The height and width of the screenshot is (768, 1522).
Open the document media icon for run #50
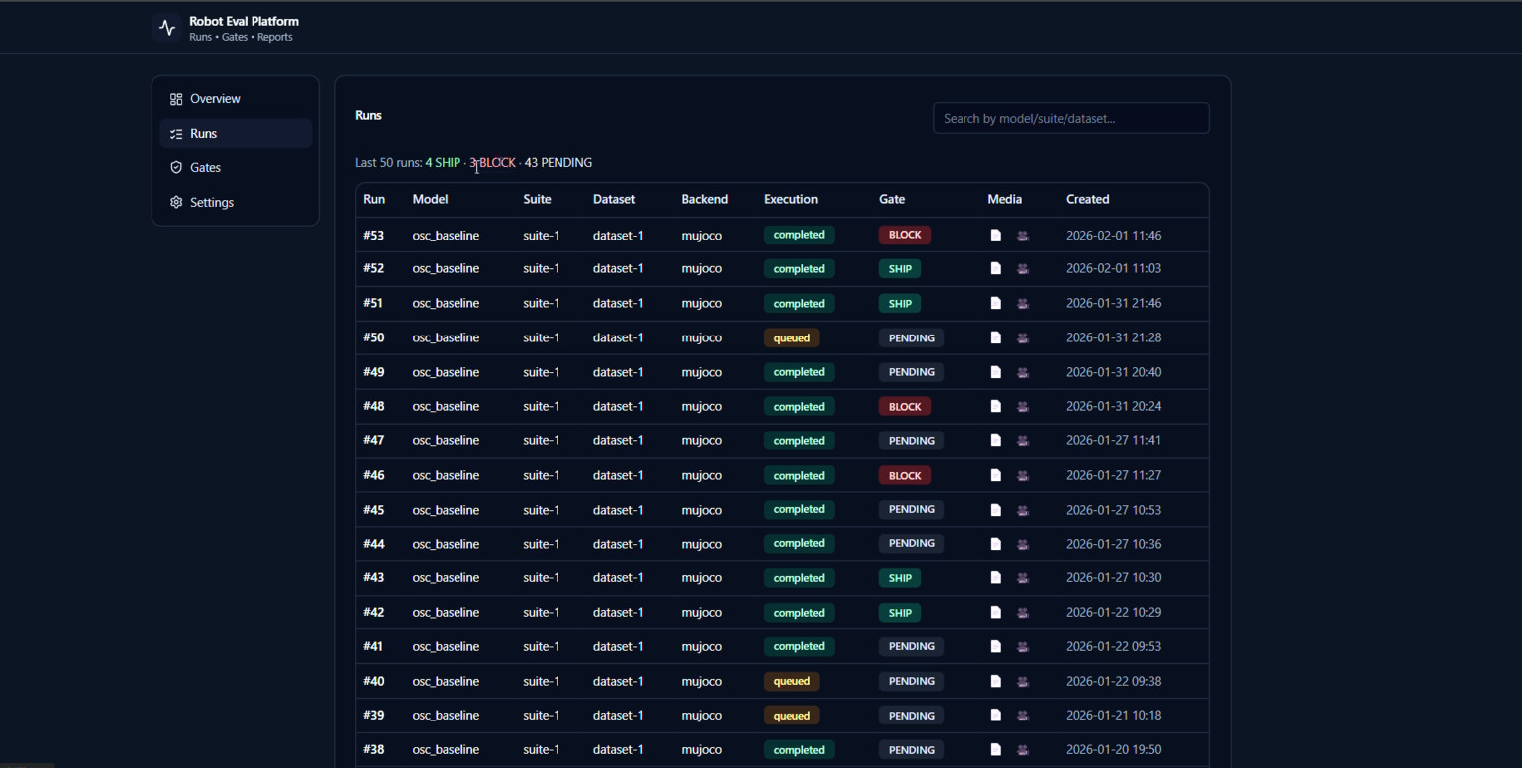(x=996, y=337)
